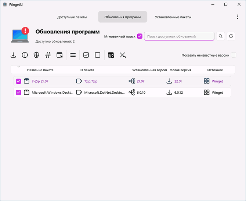
Task: Click the list view icon in toolbar
Action: (73, 55)
